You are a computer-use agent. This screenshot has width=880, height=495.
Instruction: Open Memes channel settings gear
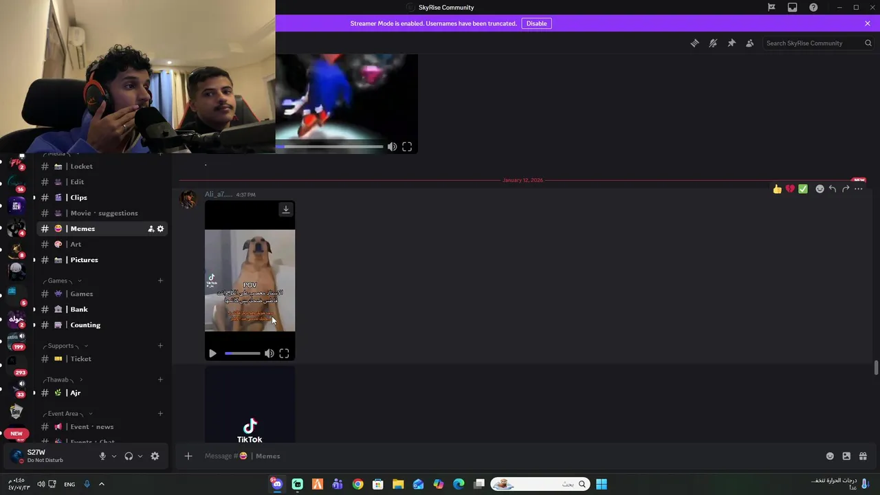(160, 229)
